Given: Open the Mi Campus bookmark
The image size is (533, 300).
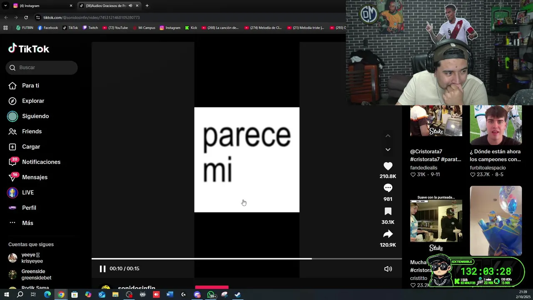Looking at the screenshot, I should click(144, 28).
